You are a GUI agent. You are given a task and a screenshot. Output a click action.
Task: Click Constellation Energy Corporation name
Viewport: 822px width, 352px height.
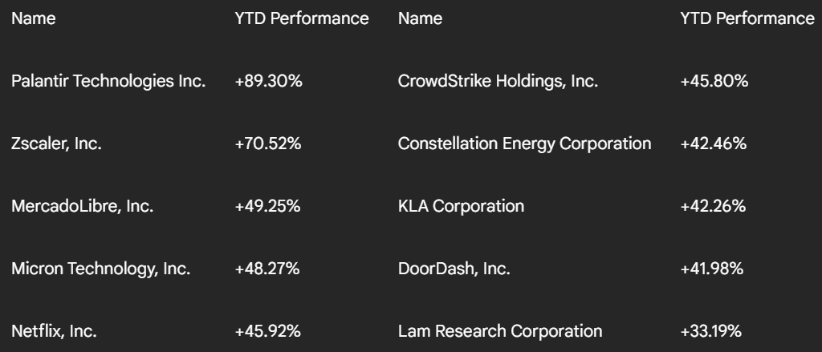pyautogui.click(x=524, y=144)
